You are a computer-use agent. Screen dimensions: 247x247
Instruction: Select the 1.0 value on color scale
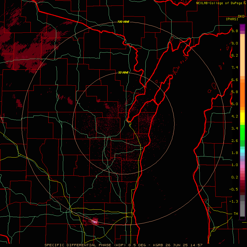(235, 165)
